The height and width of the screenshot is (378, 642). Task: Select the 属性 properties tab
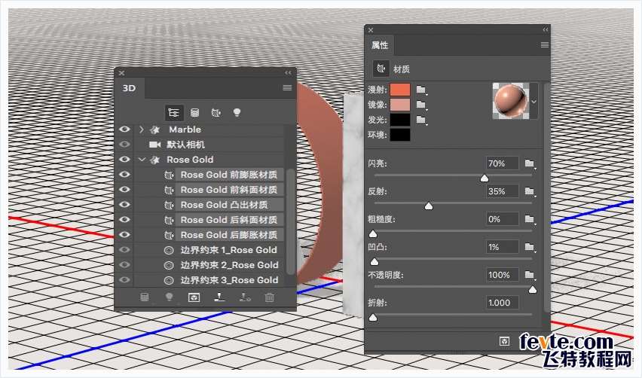coord(380,45)
